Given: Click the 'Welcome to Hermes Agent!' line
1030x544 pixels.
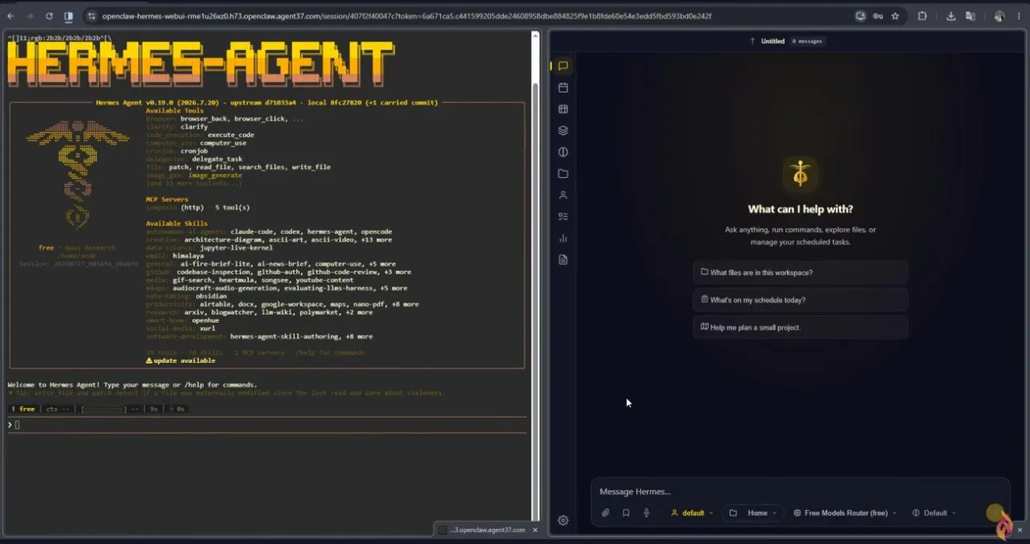Looking at the screenshot, I should coord(134,385).
